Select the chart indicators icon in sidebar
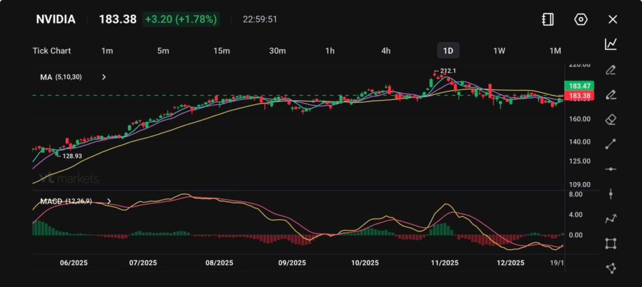Screen dimensions: 642x287 (x=611, y=44)
